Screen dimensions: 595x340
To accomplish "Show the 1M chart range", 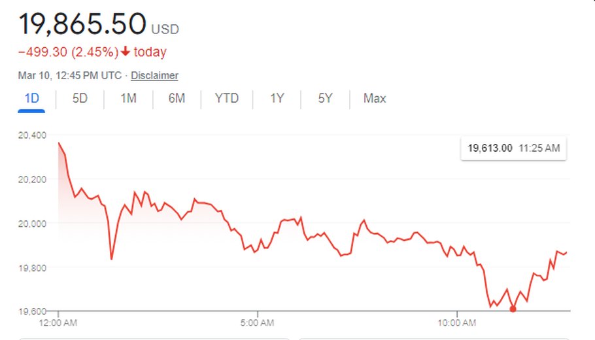I will (128, 99).
